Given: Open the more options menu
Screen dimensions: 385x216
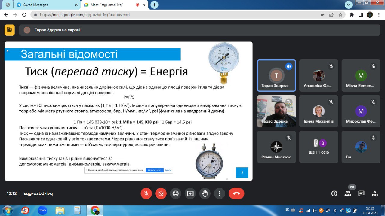Looking at the screenshot, I should coord(219,193).
